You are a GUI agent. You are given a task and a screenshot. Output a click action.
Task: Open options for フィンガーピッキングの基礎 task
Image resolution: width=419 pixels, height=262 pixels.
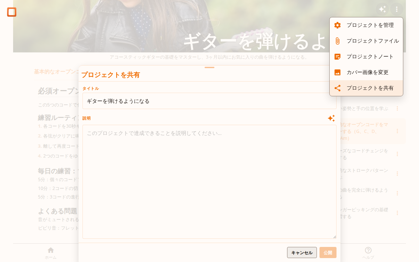point(397,213)
